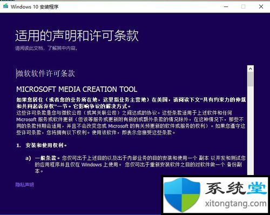Click the blue-green shield logo in watermark
Screen dimensions: 270x215
click(x=182, y=194)
